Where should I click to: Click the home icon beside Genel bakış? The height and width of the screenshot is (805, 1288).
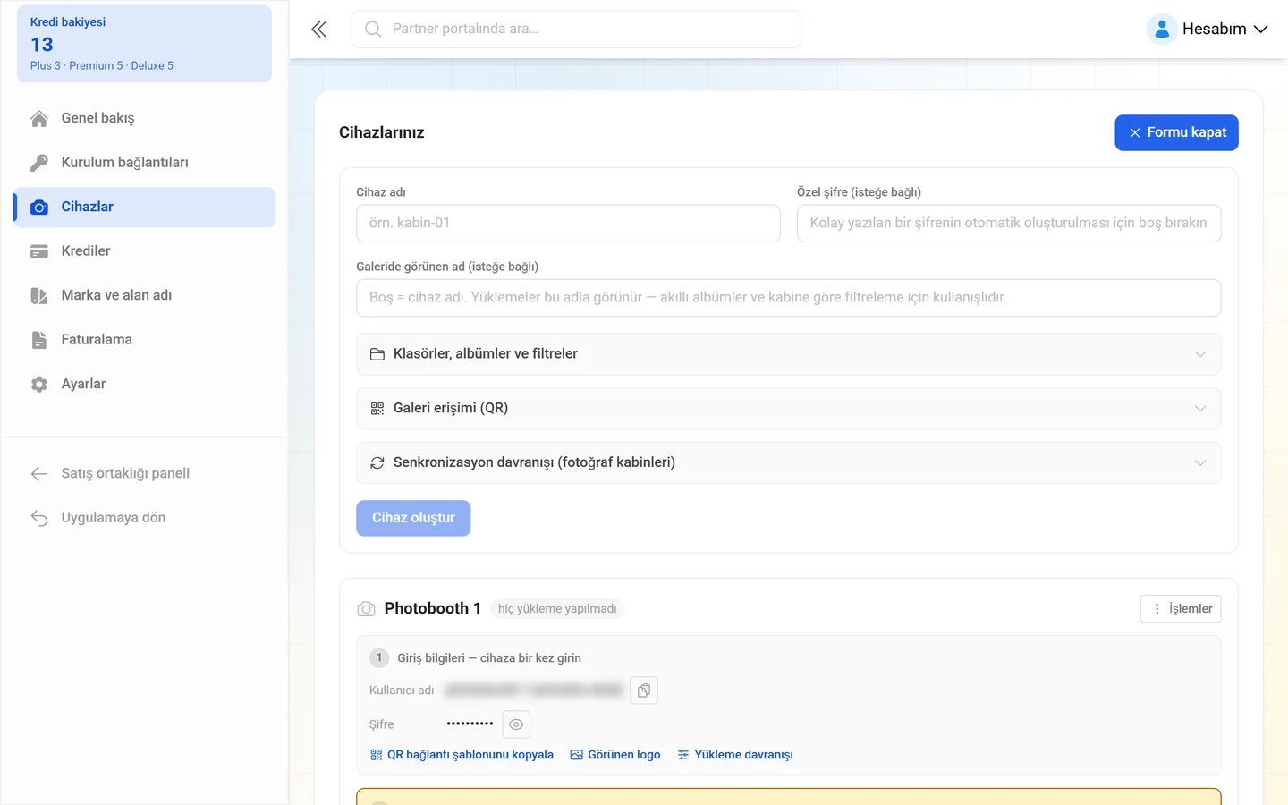(39, 119)
